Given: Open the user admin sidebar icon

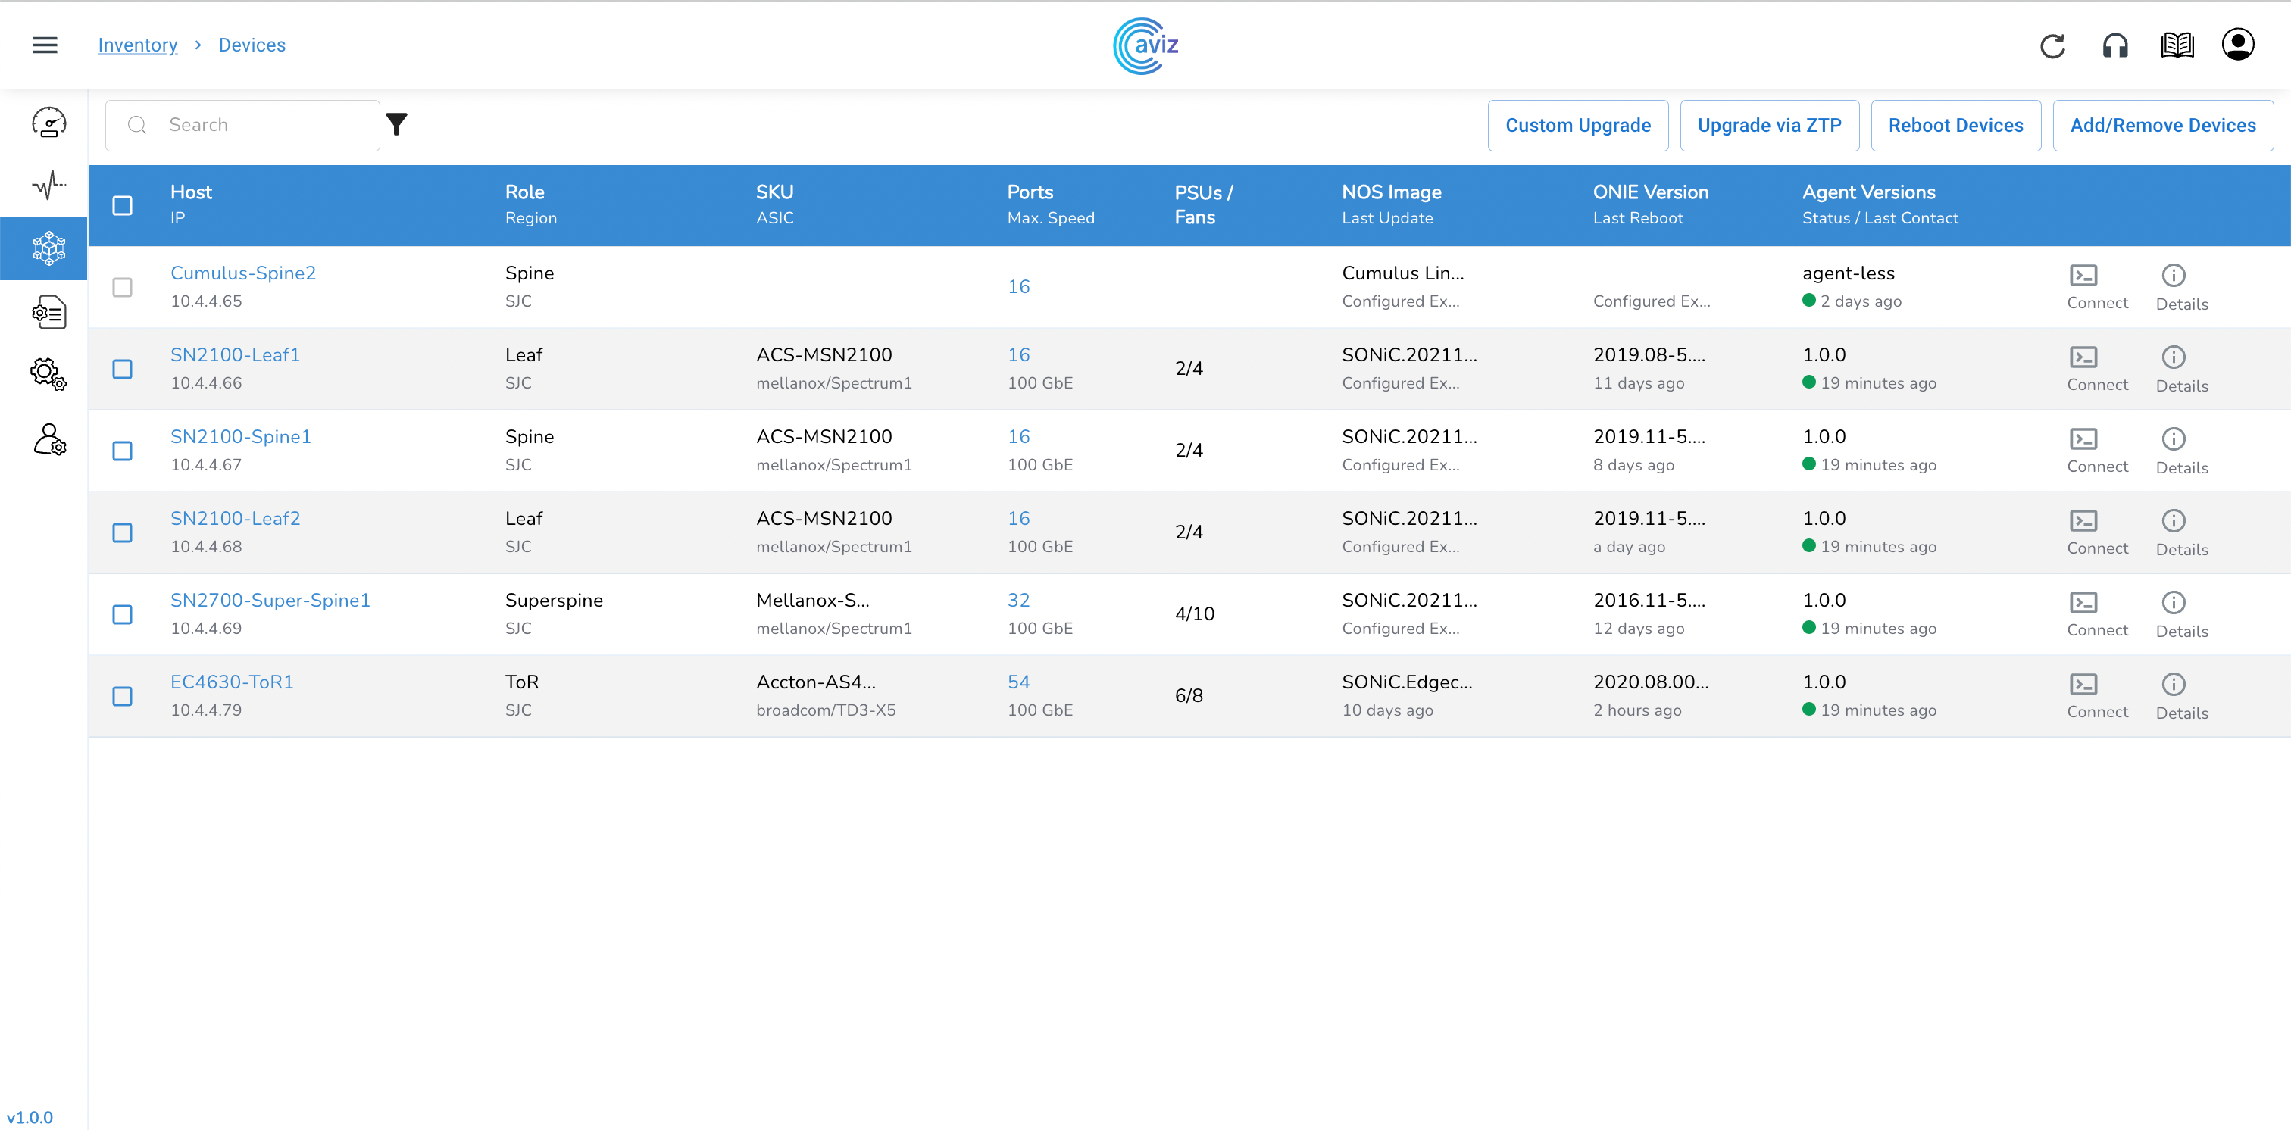Looking at the screenshot, I should 49,439.
